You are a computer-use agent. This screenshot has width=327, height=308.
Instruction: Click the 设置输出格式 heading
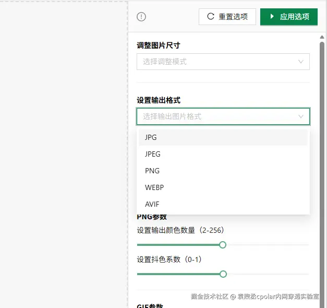(x=159, y=100)
